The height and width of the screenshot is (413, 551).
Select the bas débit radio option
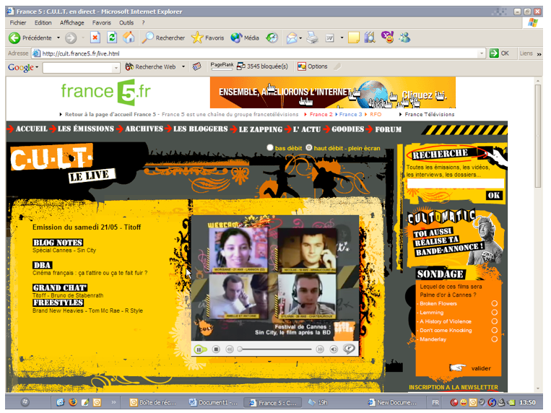point(270,147)
